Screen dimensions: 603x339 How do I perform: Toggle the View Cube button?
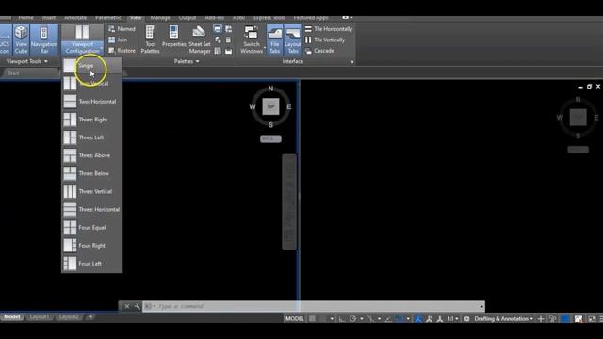coord(21,40)
